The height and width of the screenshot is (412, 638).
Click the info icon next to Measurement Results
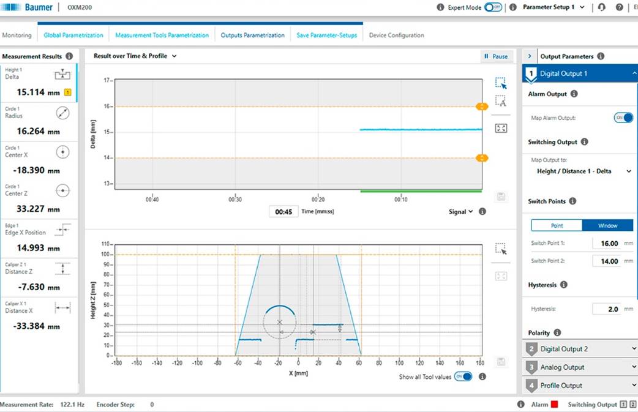69,56
